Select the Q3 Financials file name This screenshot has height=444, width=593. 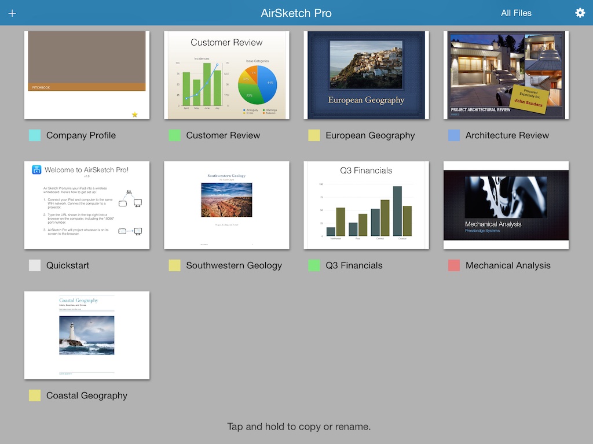click(x=354, y=265)
